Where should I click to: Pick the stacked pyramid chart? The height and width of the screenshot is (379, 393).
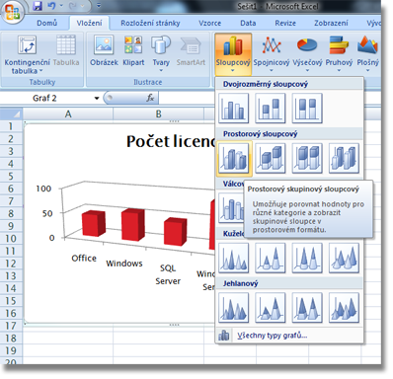[271, 308]
